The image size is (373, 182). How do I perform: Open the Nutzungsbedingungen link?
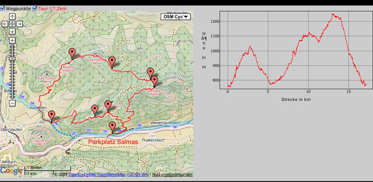tap(172, 175)
